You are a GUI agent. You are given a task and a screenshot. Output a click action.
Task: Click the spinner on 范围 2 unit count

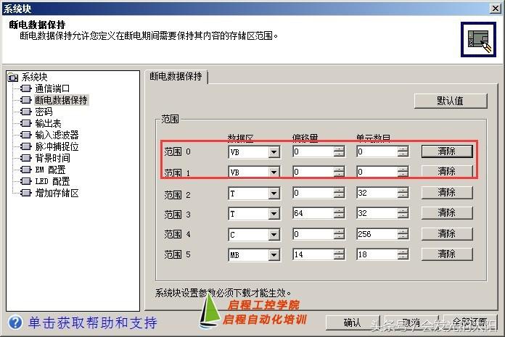click(x=403, y=193)
